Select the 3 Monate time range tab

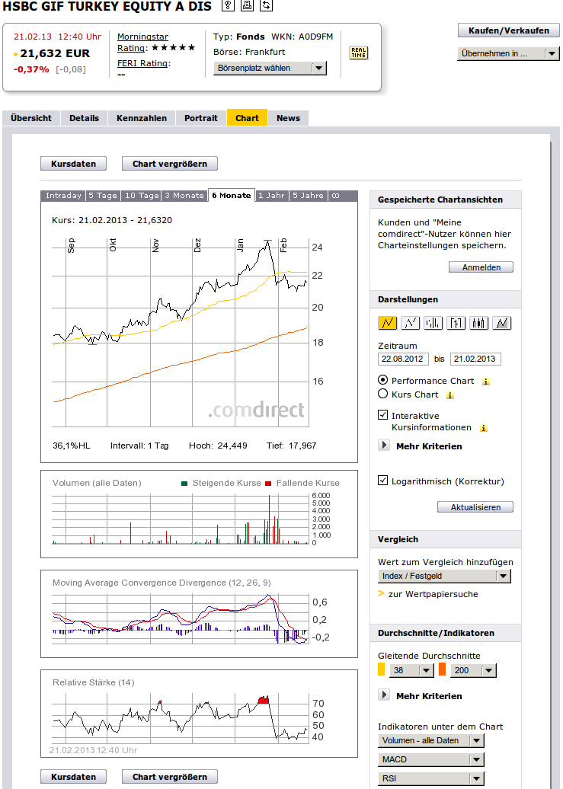[184, 196]
